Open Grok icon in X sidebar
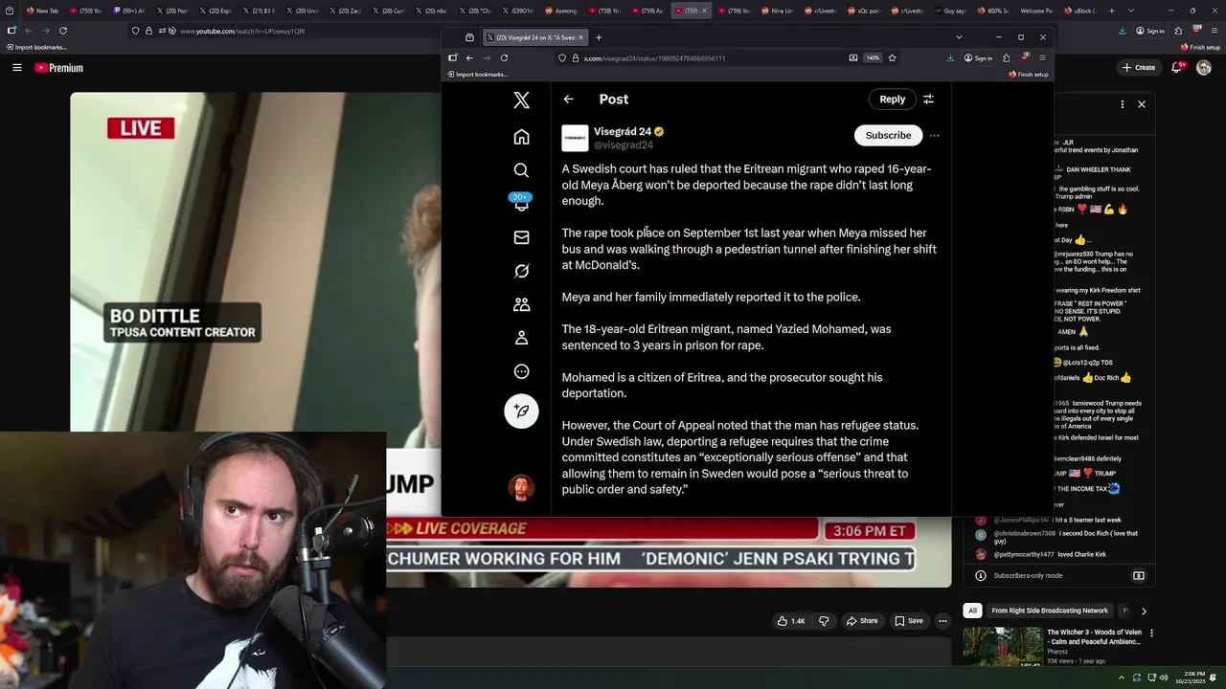Image resolution: width=1226 pixels, height=689 pixels. (x=521, y=271)
